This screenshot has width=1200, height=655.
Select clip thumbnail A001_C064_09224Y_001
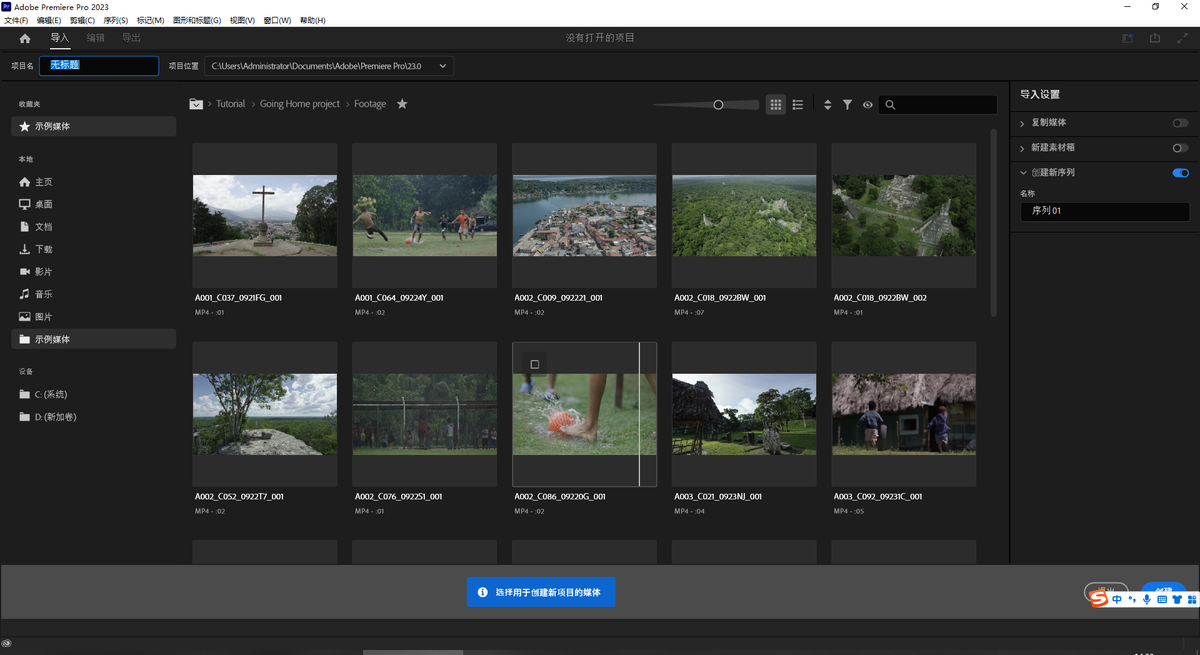pos(424,216)
